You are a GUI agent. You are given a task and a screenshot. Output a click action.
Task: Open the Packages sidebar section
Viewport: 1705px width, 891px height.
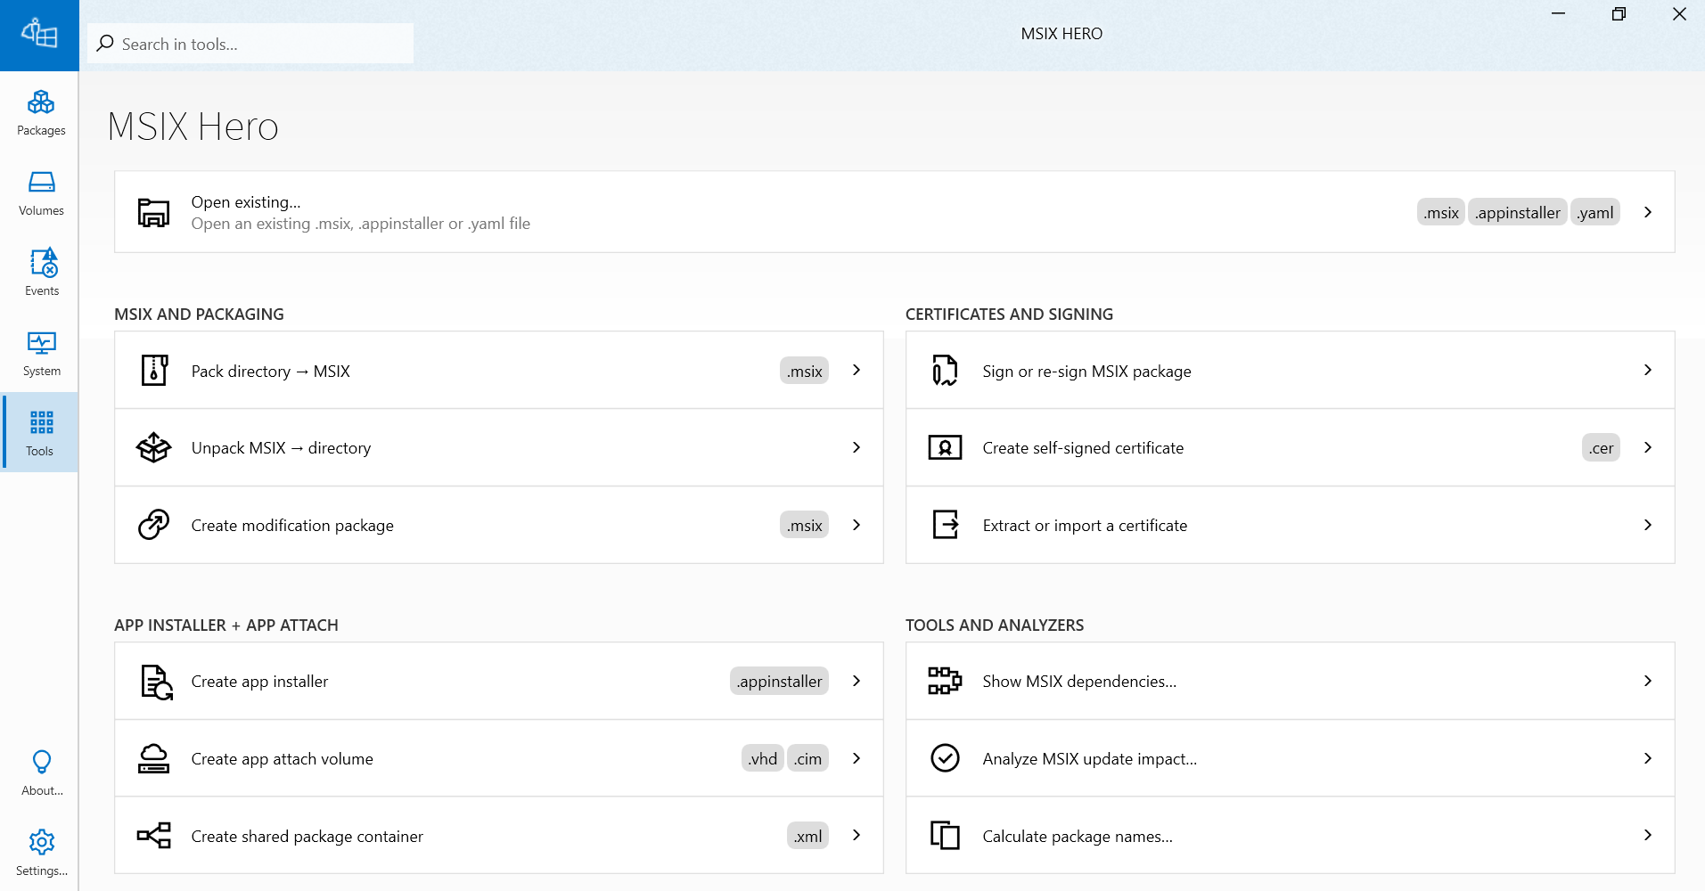tap(41, 112)
